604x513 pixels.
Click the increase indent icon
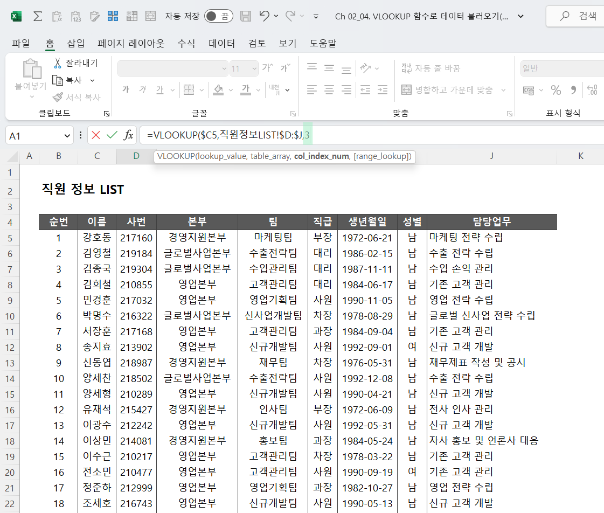383,90
